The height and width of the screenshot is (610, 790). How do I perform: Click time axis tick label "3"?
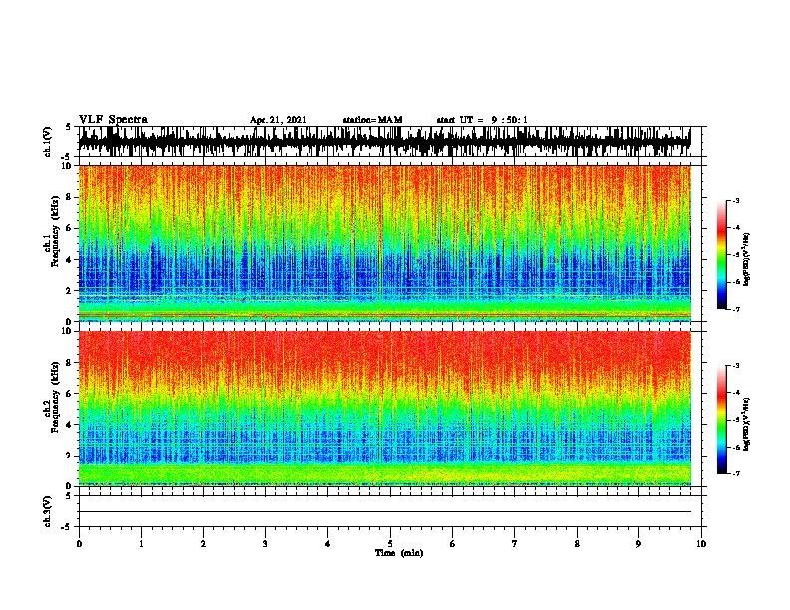(265, 544)
